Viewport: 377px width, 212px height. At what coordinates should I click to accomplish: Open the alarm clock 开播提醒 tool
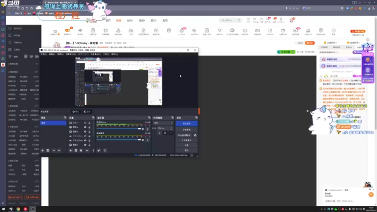106,31
